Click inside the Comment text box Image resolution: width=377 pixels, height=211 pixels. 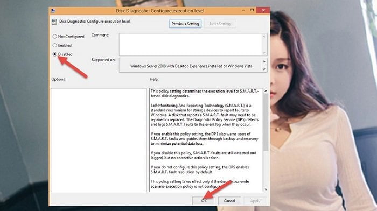[x=190, y=45]
